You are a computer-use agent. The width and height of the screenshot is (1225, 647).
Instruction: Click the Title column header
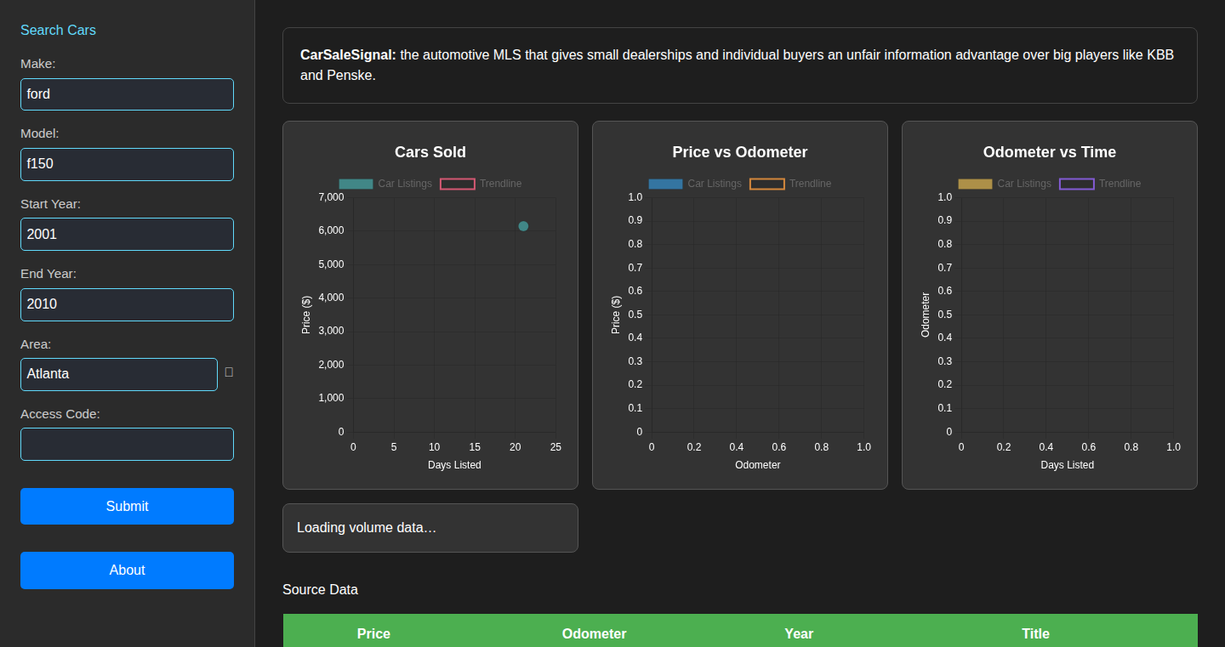1035,633
